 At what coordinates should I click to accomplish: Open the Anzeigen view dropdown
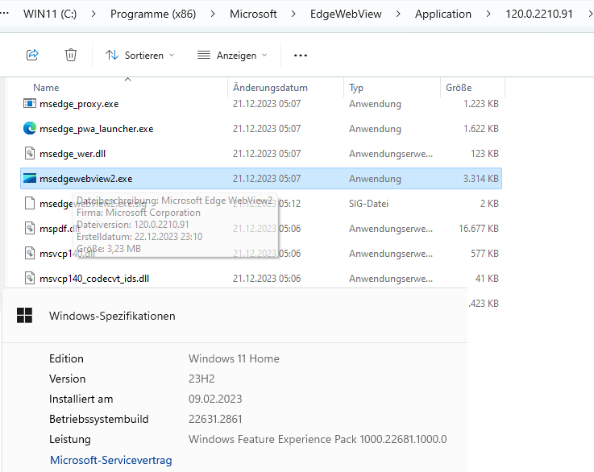[x=232, y=56]
